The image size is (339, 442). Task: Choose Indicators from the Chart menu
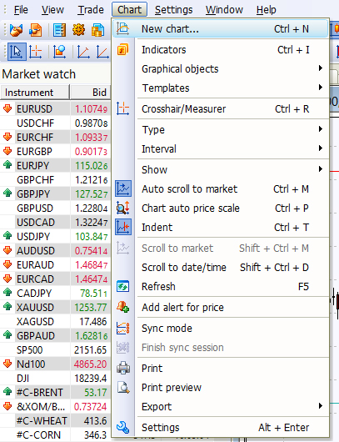point(222,49)
